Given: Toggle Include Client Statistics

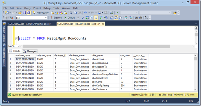Looking at the screenshot, I should (x=106, y=18).
